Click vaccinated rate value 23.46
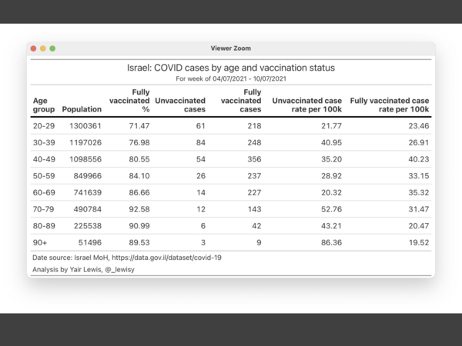 point(419,126)
